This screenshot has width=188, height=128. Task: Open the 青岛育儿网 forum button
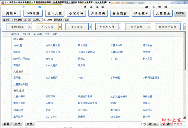tap(107, 27)
